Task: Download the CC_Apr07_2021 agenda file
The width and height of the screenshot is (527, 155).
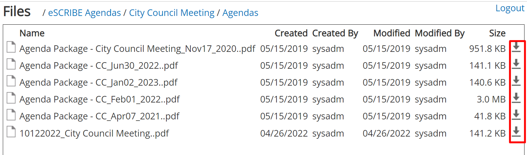Action: point(516,115)
